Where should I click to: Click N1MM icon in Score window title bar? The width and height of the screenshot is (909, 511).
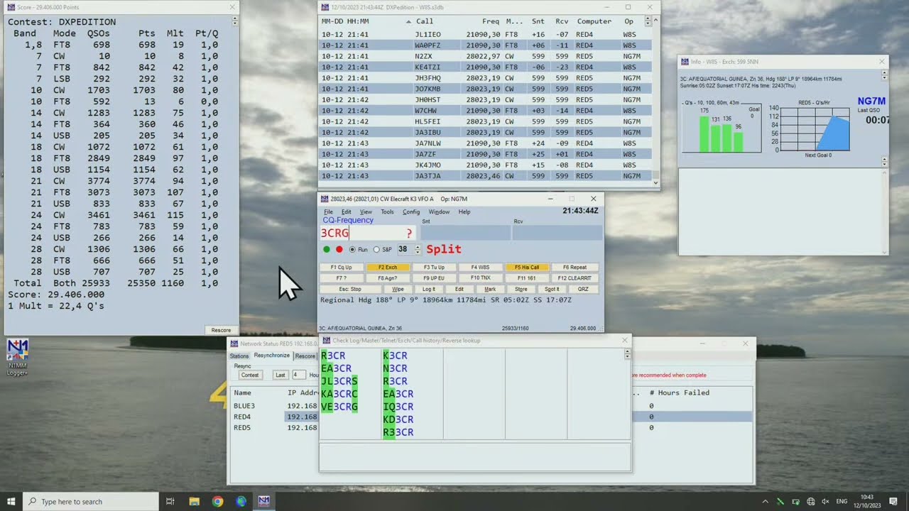11,6
